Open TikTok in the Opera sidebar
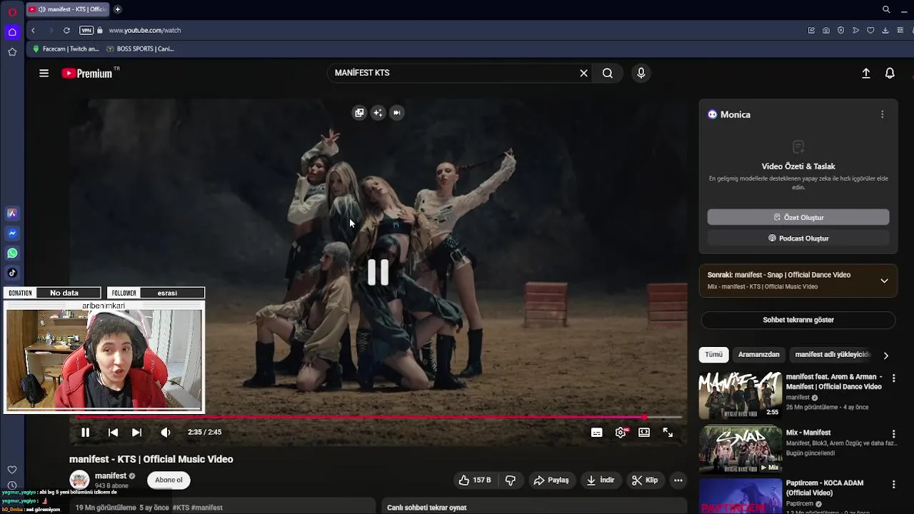The image size is (914, 514). [x=12, y=273]
